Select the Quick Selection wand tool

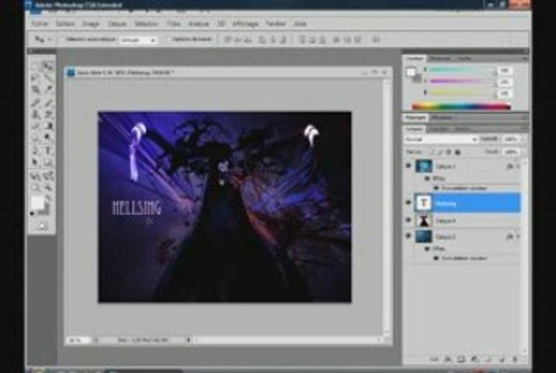click(x=48, y=78)
